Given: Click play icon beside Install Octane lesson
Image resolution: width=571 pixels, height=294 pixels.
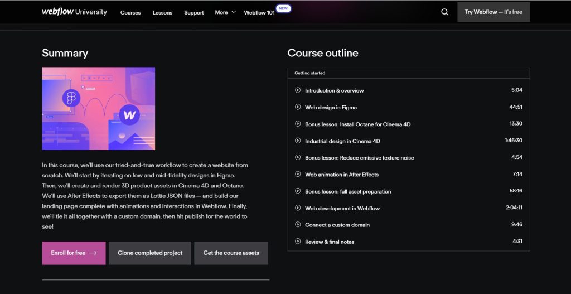Looking at the screenshot, I should (298, 123).
